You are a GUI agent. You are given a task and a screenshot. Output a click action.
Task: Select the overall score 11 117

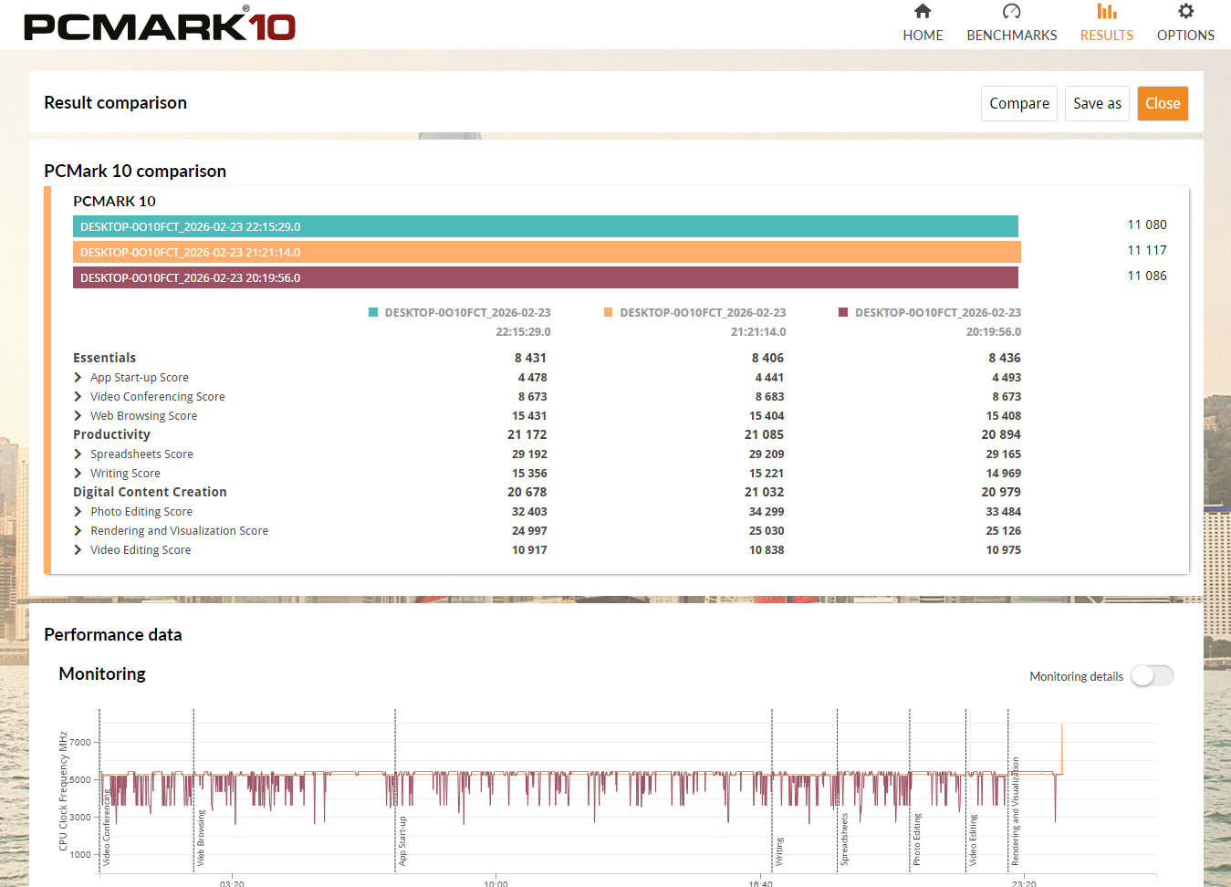click(x=1147, y=250)
